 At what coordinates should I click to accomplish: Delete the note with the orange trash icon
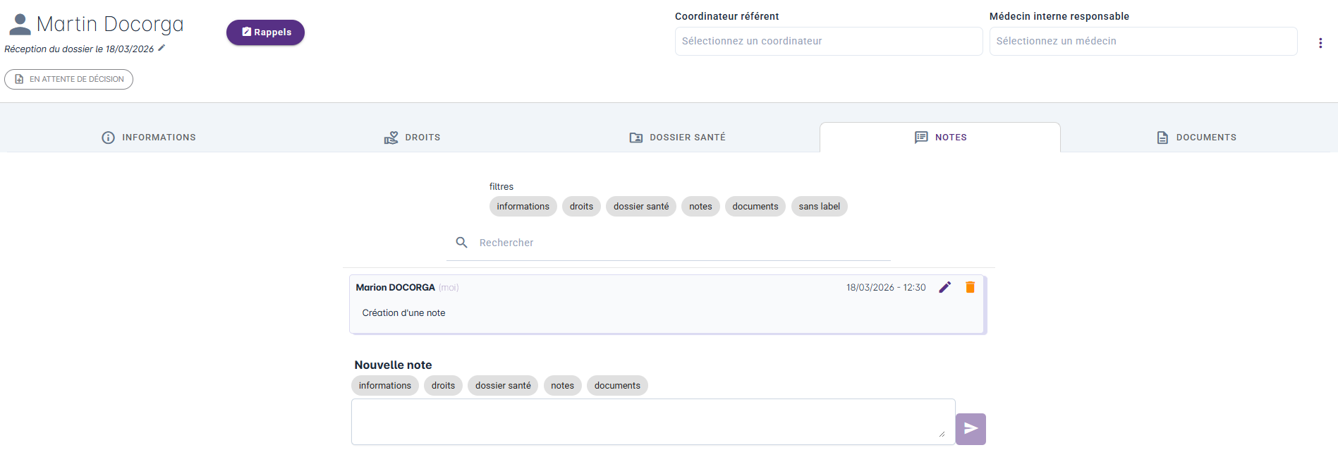point(970,287)
